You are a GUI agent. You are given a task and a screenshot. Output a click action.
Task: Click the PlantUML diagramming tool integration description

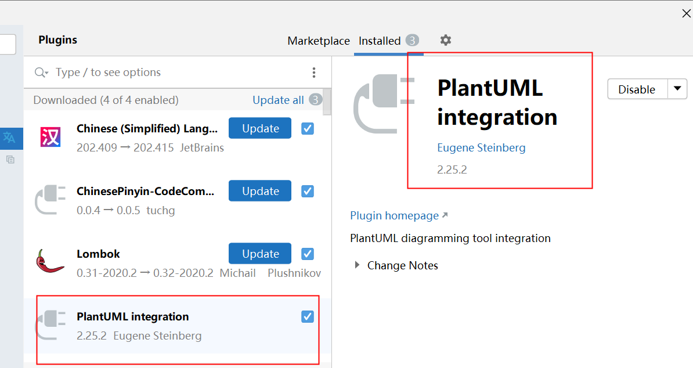pyautogui.click(x=450, y=239)
